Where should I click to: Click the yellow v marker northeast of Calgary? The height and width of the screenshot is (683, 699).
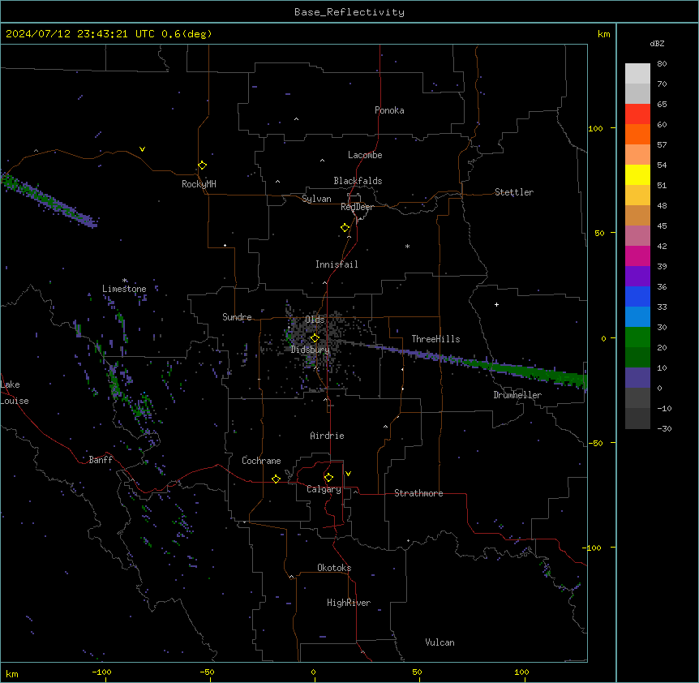click(x=348, y=474)
